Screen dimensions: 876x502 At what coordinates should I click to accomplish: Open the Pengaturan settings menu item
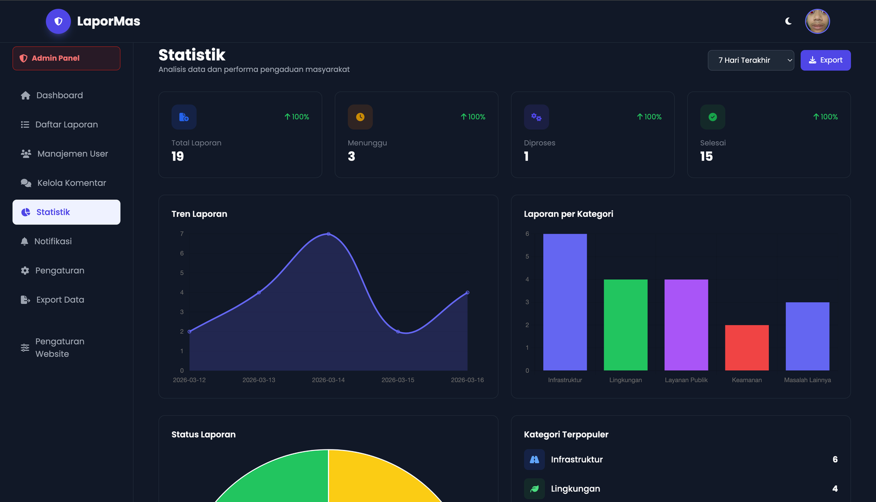point(66,270)
